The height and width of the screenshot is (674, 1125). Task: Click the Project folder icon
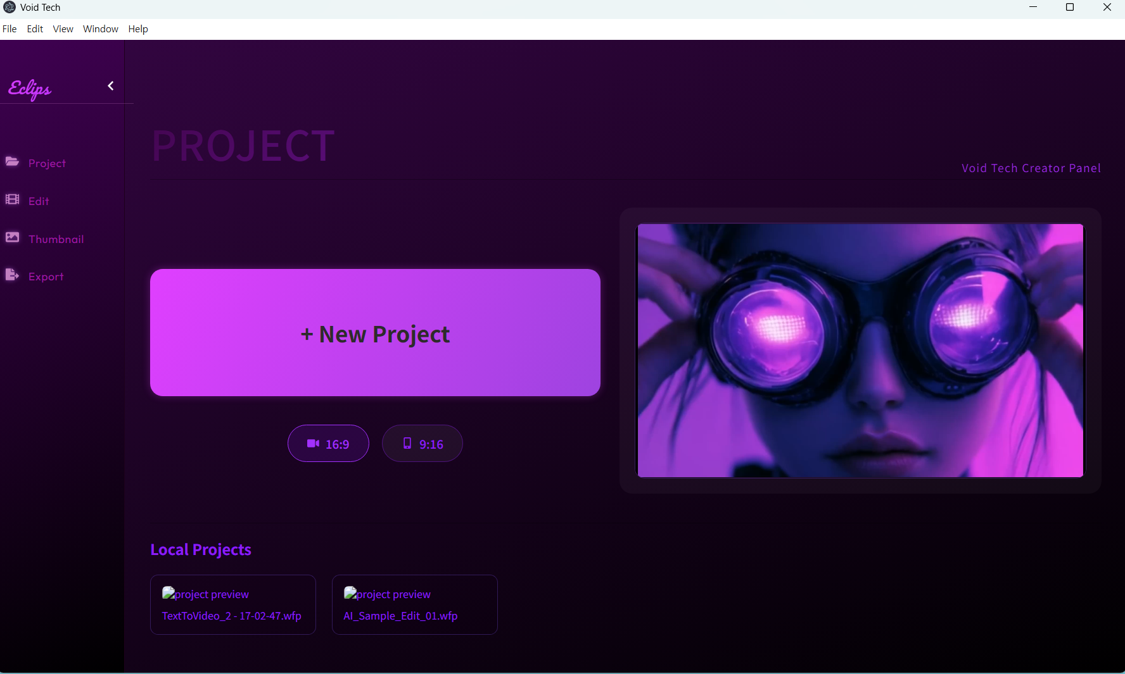(x=12, y=162)
